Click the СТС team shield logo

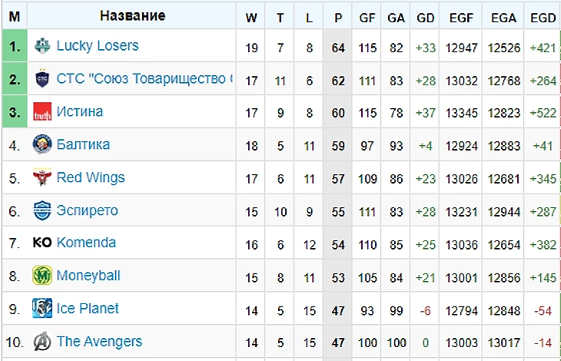pyautogui.click(x=42, y=78)
